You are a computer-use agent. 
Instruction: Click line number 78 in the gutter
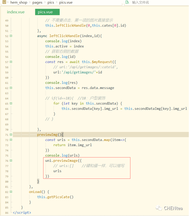click(7, 171)
